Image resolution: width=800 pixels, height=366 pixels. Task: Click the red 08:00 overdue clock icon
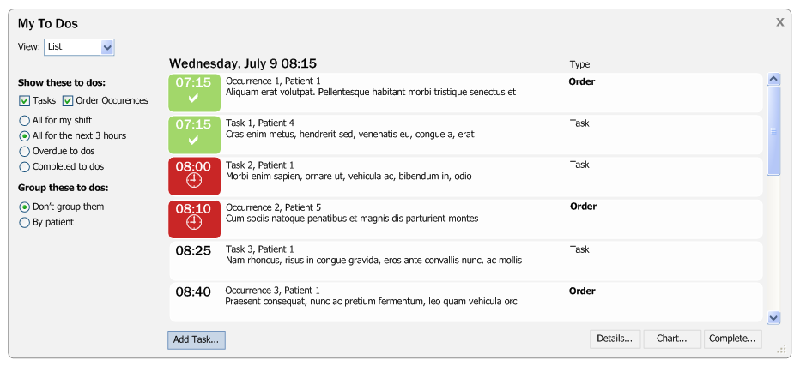(193, 180)
